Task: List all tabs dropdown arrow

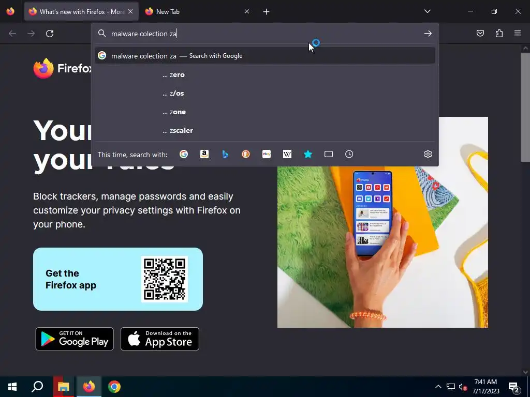Action: tap(427, 11)
